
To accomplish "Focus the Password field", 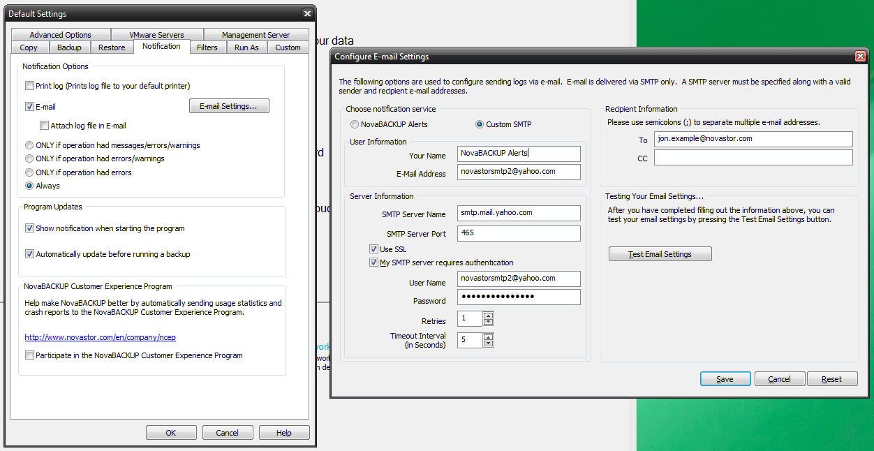I will coord(519,297).
